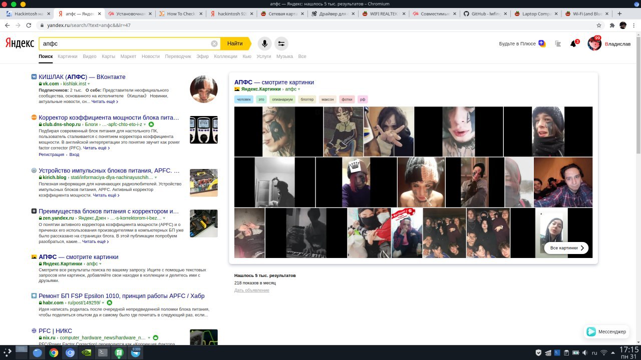
Task: Open the collections icon in the Yandex header
Action: [x=558, y=43]
